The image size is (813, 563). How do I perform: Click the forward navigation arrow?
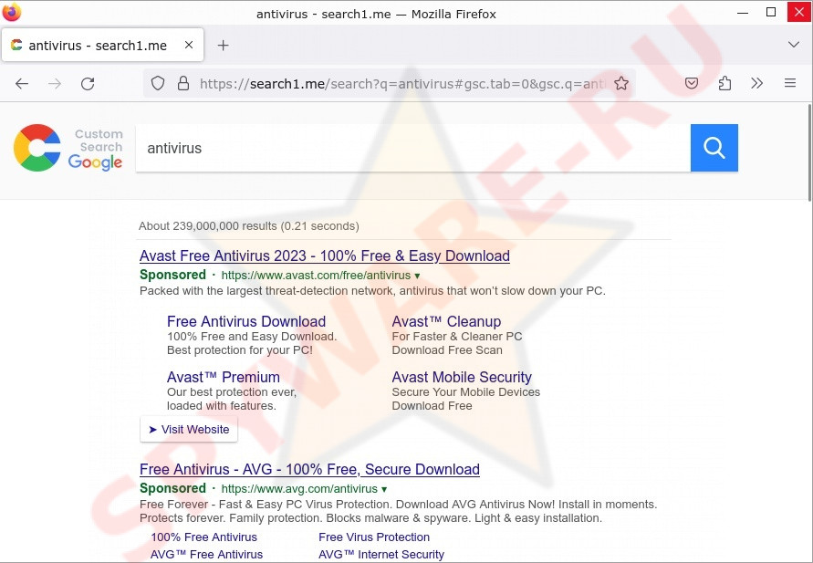(55, 83)
